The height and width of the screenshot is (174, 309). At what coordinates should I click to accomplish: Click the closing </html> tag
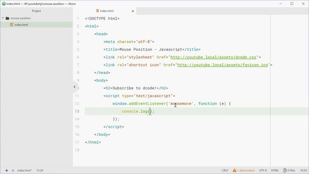click(x=93, y=142)
